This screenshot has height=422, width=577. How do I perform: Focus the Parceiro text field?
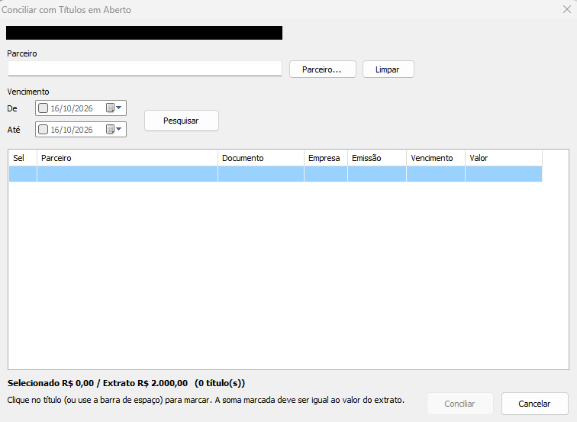[x=144, y=69]
